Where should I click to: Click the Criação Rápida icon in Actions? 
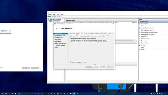(x=140, y=24)
